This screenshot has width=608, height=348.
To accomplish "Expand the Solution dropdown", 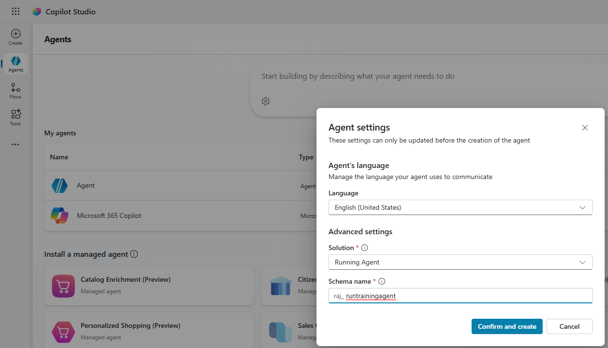I will pos(460,262).
